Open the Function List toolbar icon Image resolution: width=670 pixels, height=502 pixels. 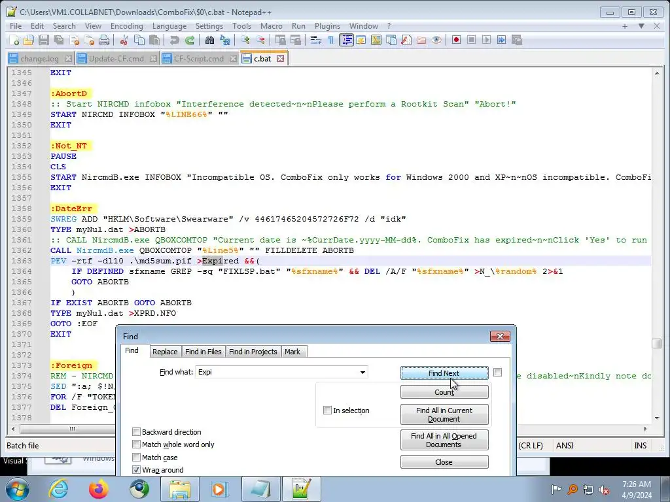coord(406,40)
